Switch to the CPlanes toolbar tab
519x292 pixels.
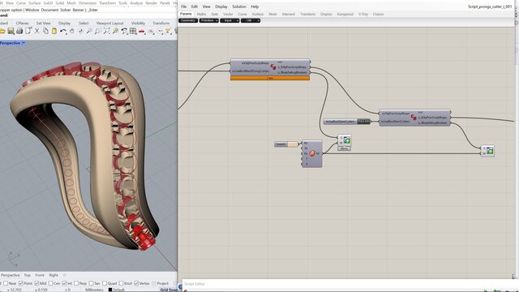click(x=22, y=24)
